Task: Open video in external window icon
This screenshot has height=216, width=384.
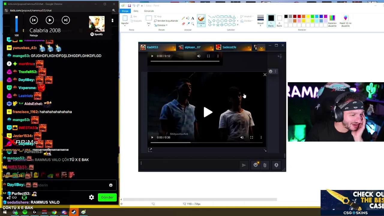Action: 150,150
